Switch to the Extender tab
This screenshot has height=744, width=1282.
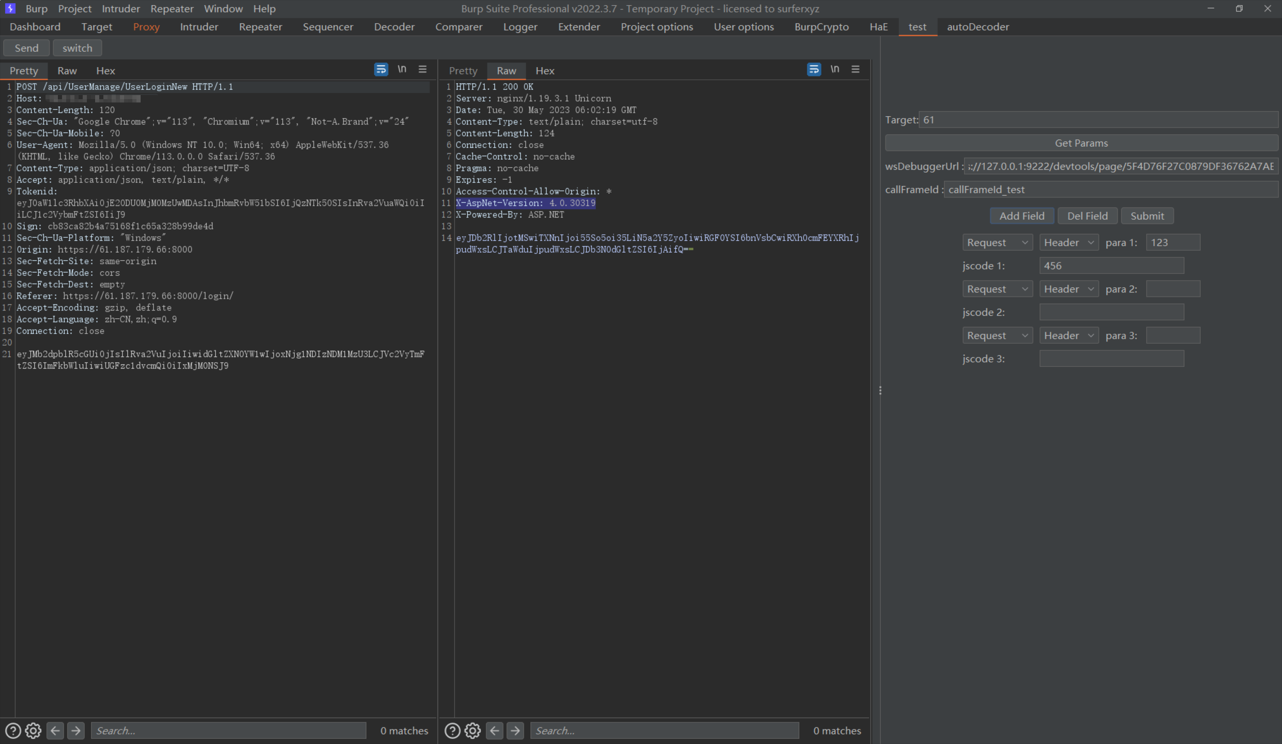click(x=579, y=27)
